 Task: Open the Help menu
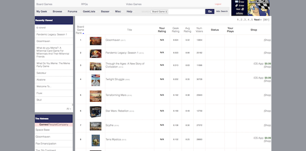coord(129,11)
